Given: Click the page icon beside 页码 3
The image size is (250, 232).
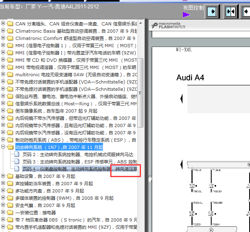Looking at the screenshot, I should 17,161.
